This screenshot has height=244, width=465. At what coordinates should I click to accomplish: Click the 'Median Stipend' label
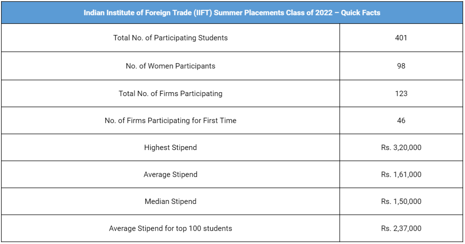pos(170,201)
